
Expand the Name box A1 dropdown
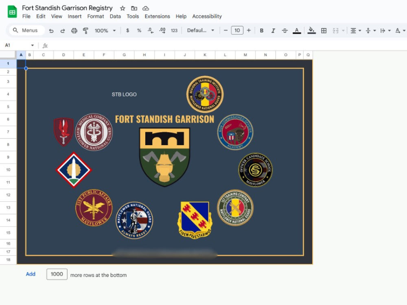point(33,46)
